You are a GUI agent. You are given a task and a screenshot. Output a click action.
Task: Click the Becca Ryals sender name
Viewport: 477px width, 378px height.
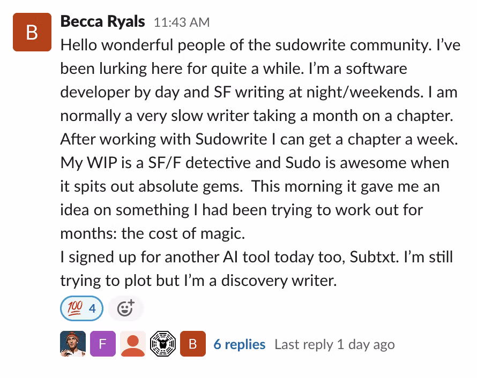pyautogui.click(x=102, y=22)
